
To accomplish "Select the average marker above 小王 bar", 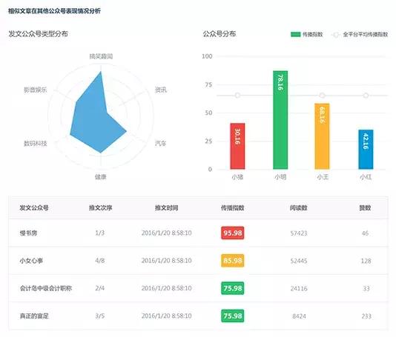I will 322,96.
